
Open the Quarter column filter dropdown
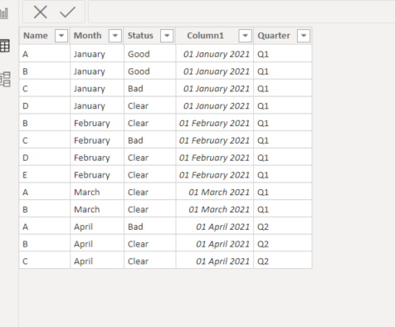point(304,36)
